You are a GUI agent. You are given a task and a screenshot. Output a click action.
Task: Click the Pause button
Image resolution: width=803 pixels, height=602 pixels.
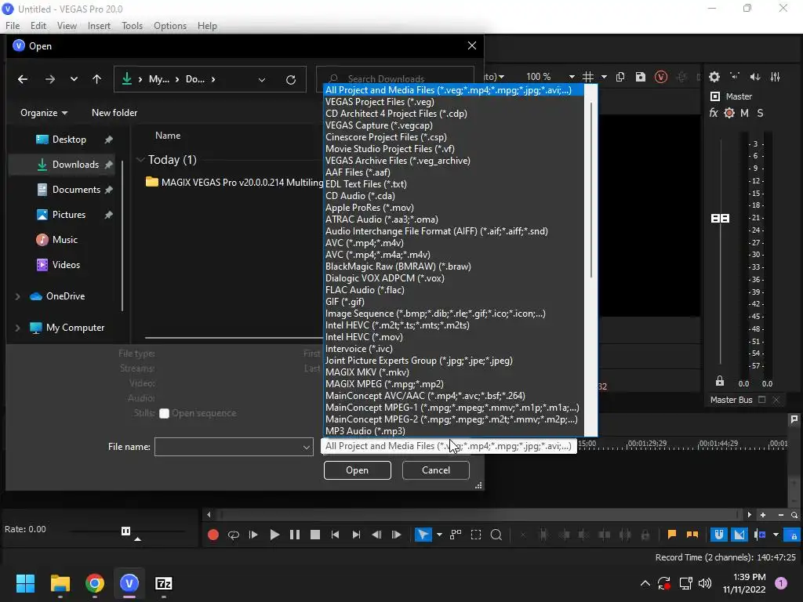(x=295, y=535)
